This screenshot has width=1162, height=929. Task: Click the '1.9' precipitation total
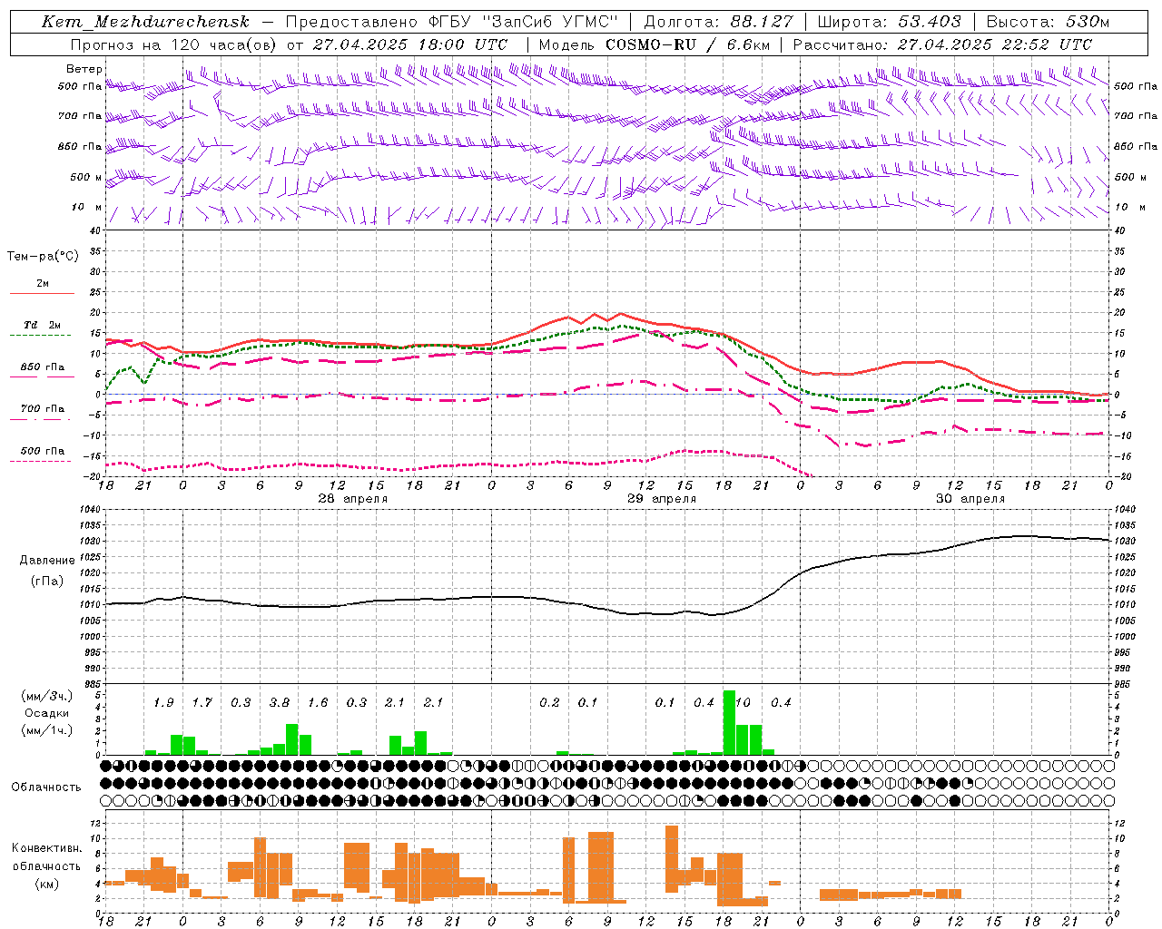[x=163, y=703]
